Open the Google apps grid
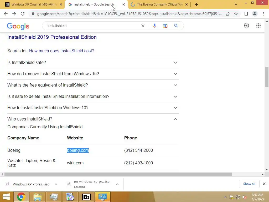 (258, 26)
